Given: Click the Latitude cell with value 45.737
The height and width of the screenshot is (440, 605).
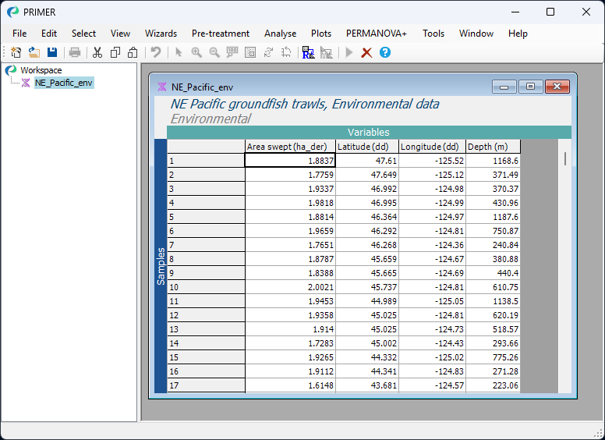Looking at the screenshot, I should pyautogui.click(x=366, y=287).
